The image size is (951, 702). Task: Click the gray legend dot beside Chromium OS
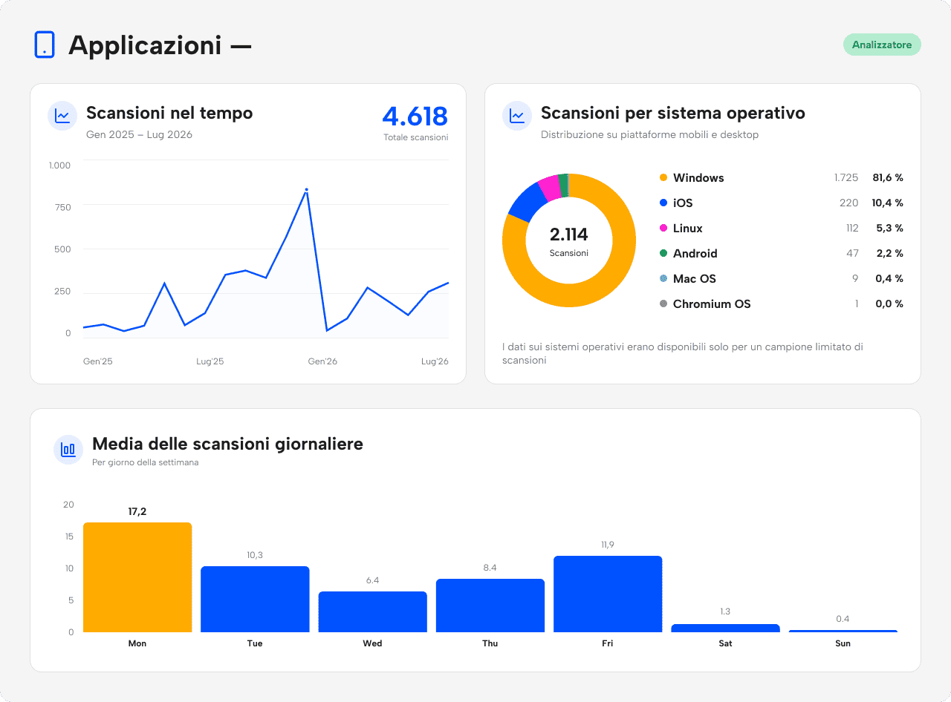[x=663, y=304]
